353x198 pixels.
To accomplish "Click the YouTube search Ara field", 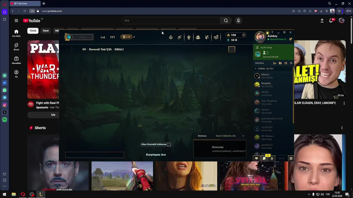I will tap(171, 20).
